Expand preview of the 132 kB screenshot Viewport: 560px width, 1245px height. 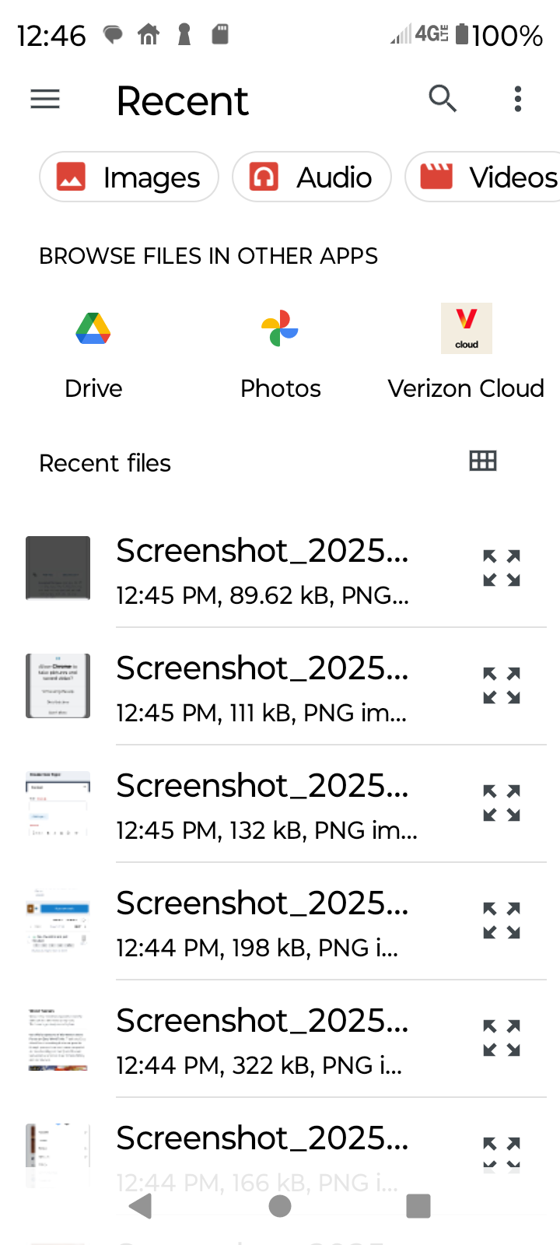[x=502, y=803]
